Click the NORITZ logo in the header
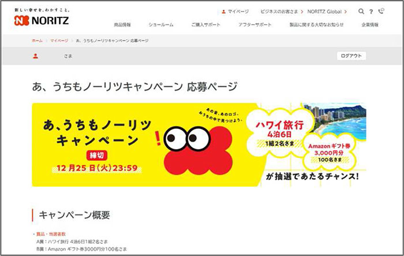404x256 pixels. click(42, 20)
